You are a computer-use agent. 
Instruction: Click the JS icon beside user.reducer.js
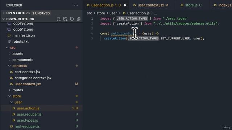click(x=13, y=114)
